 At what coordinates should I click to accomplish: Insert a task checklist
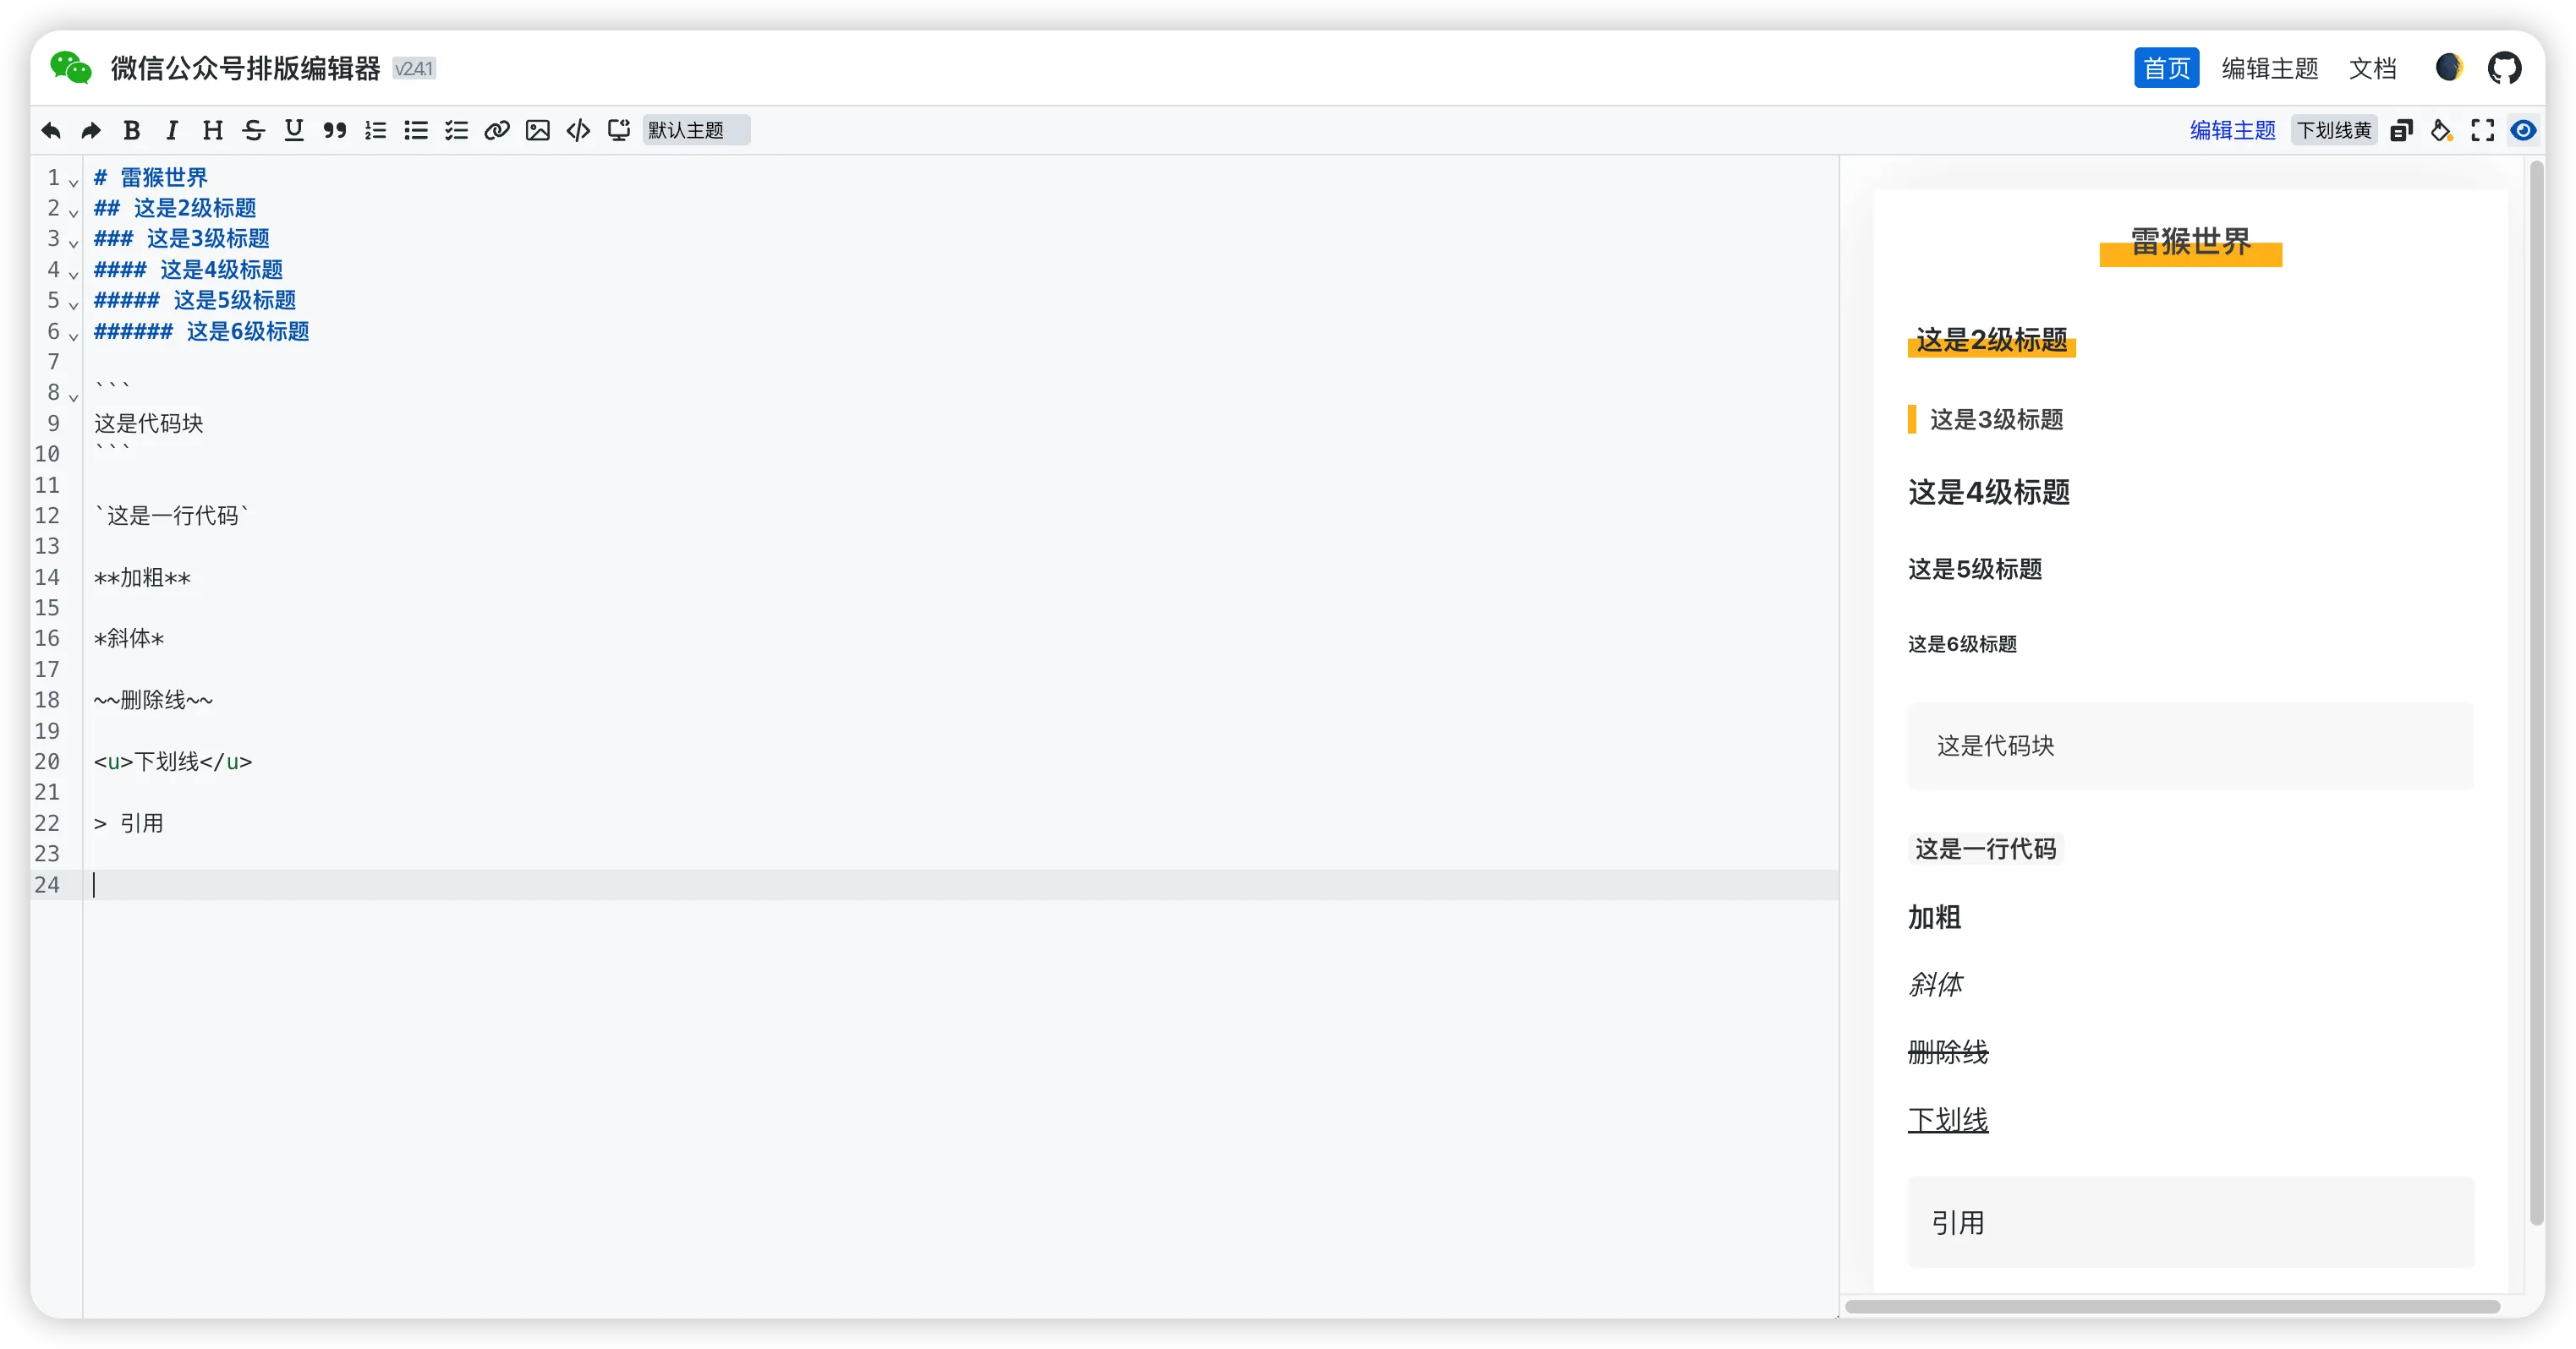coord(457,130)
